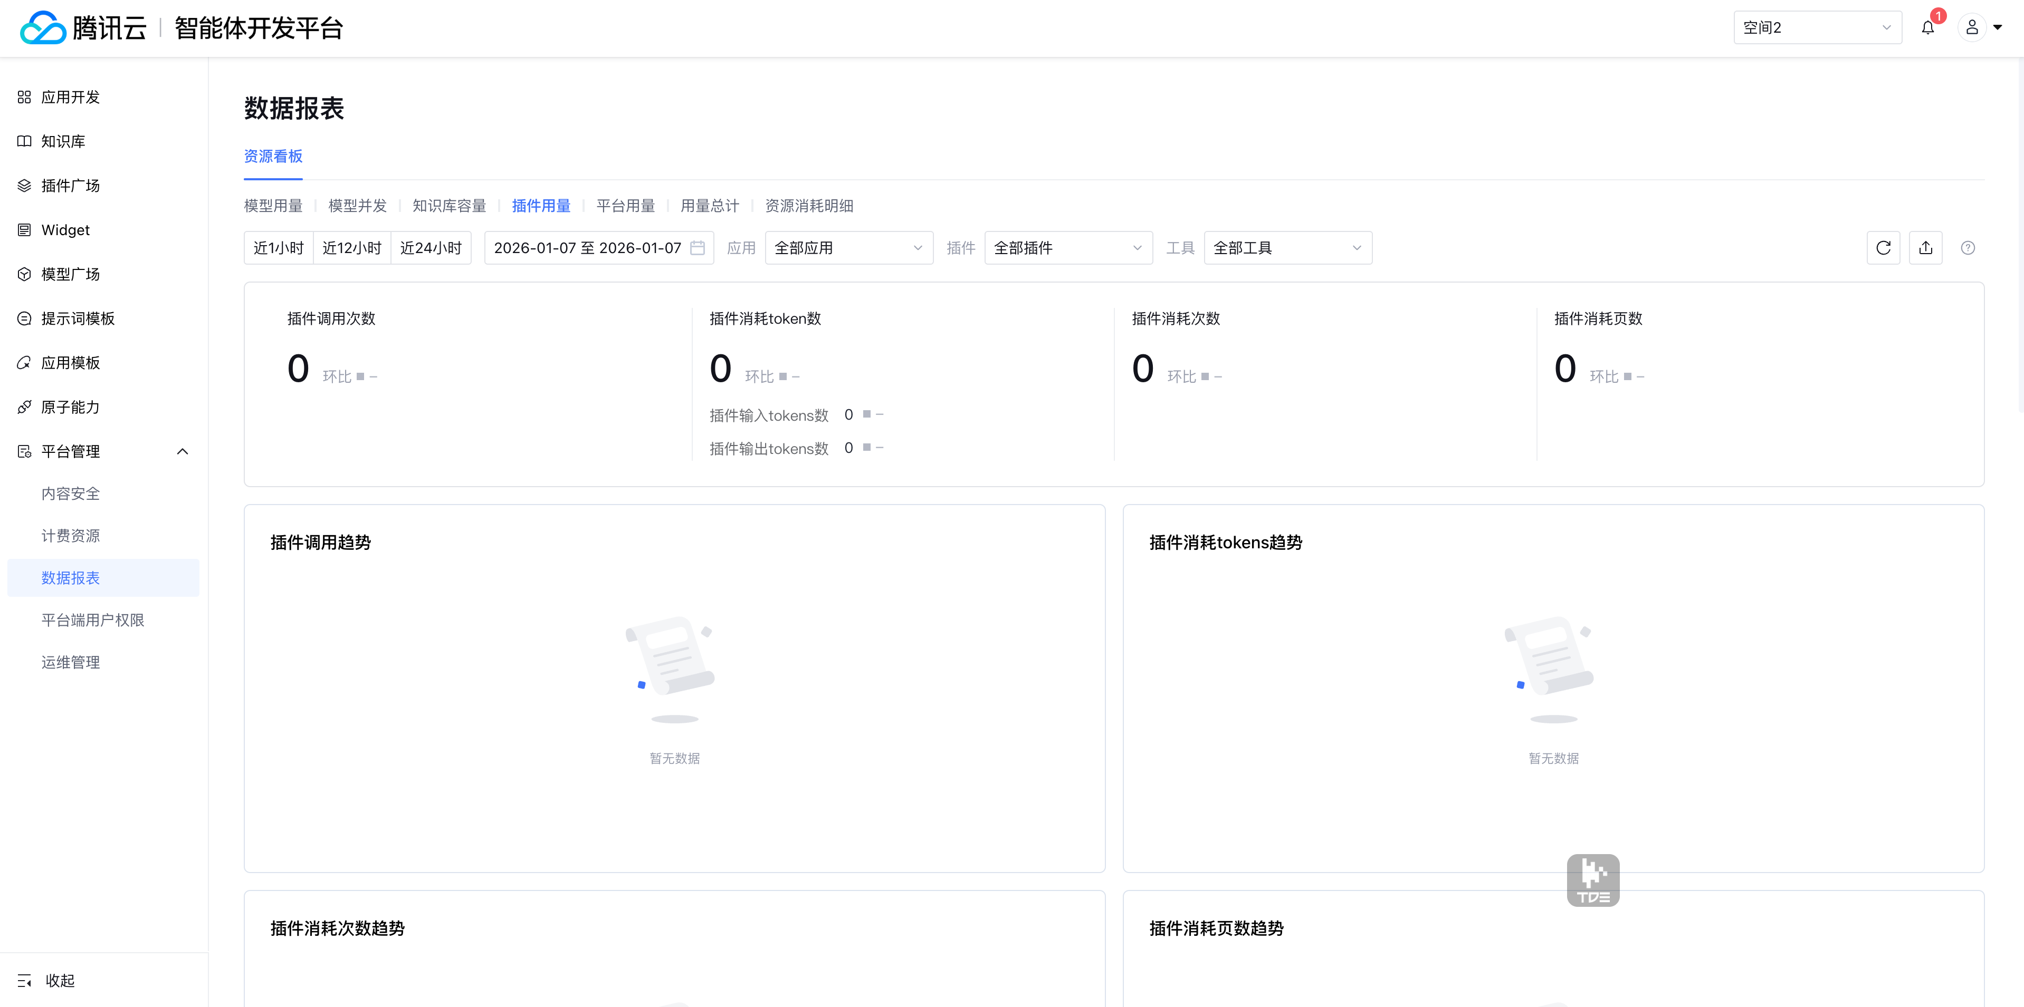Click the floating TDE assistant icon
This screenshot has width=2024, height=1007.
pyautogui.click(x=1592, y=880)
